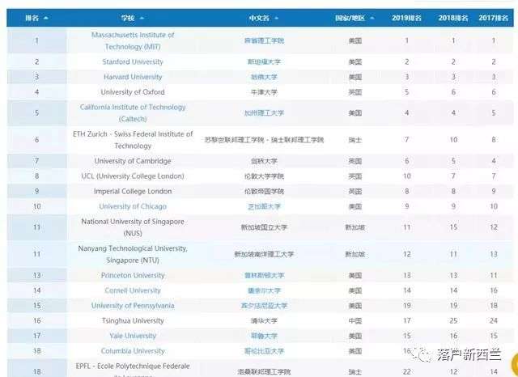The image size is (518, 377).
Task: Sort by the 学校 column arrow
Action: tap(142, 18)
